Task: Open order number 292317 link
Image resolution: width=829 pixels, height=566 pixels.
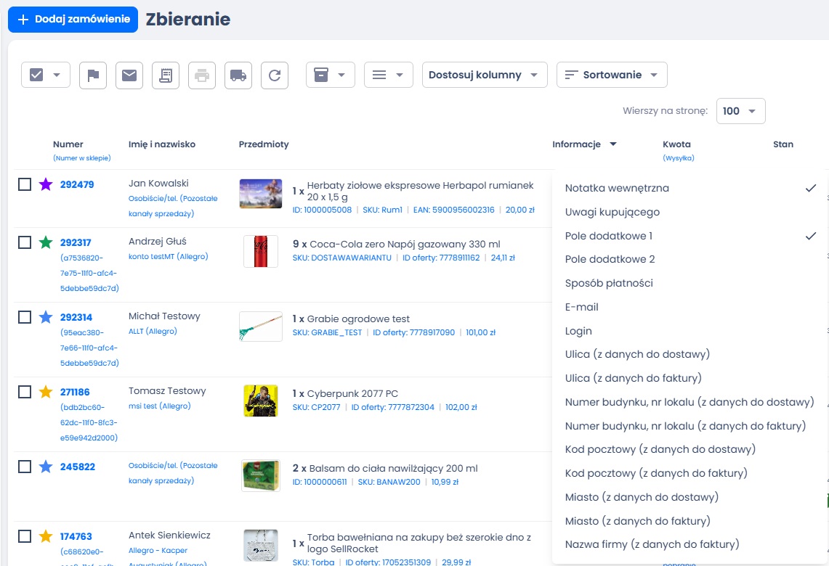Action: 76,242
